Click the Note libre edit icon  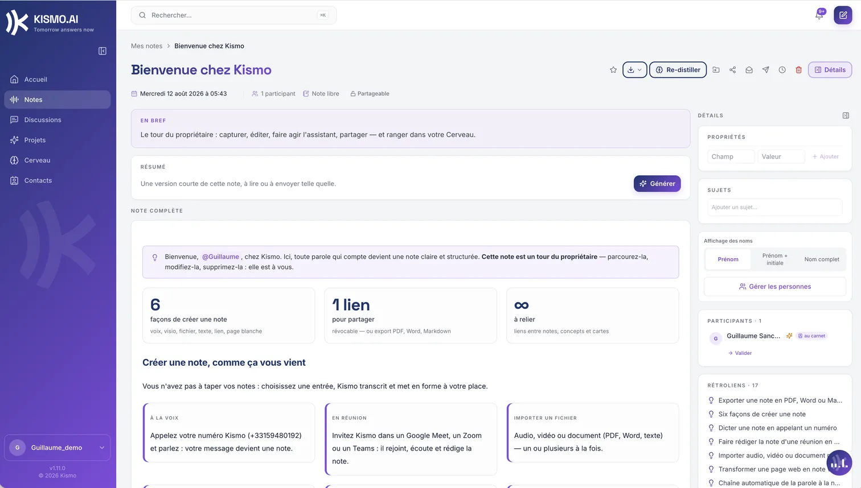[306, 94]
